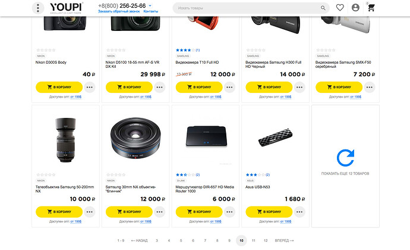Click the search magnifier icon
The height and width of the screenshot is (250, 410).
tap(323, 8)
